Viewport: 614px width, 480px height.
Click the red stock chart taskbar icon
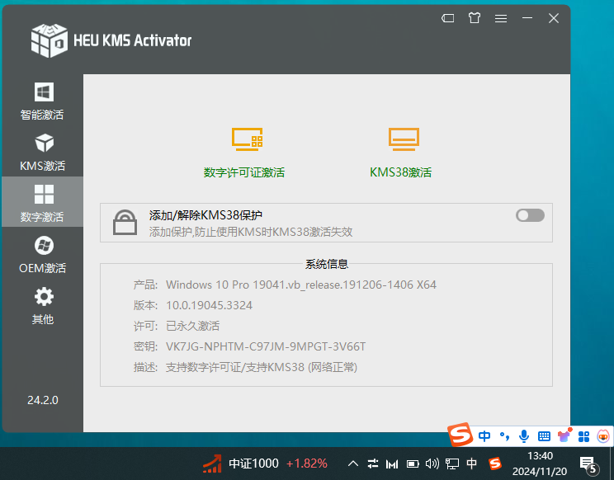(x=212, y=464)
